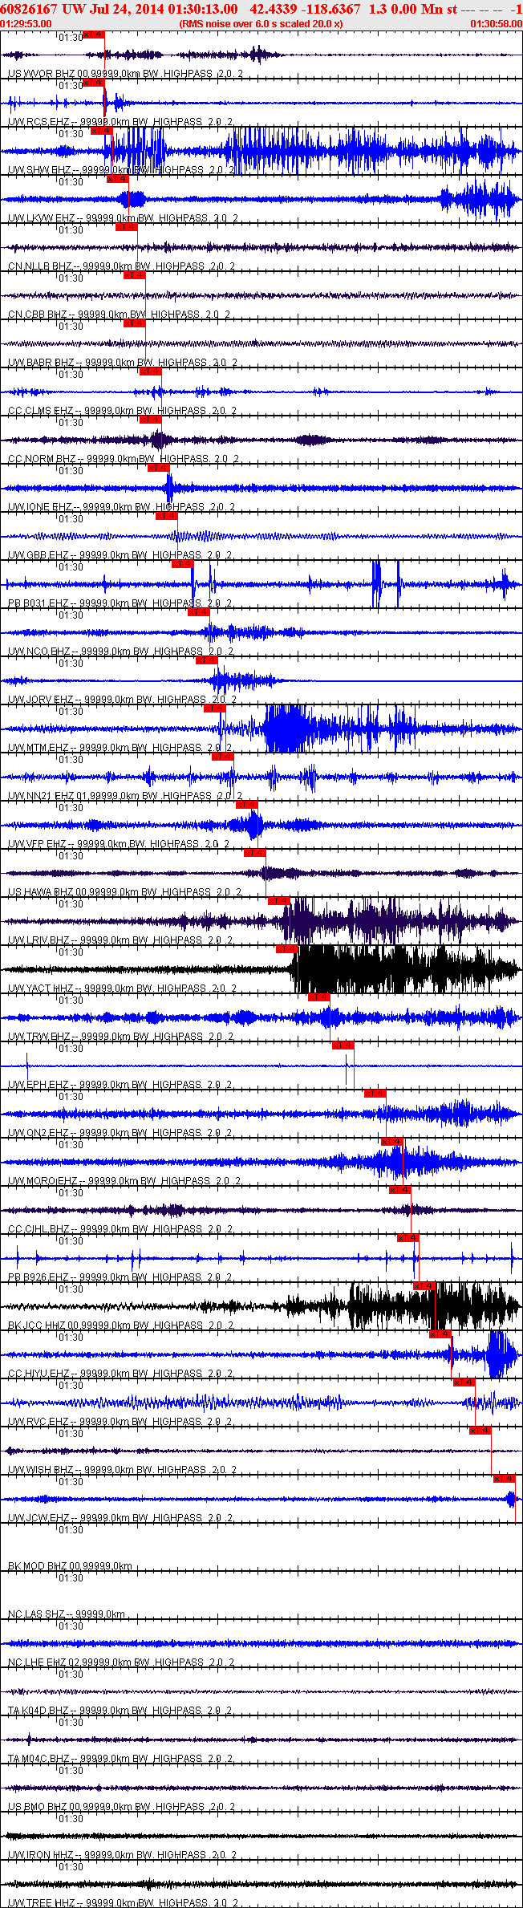
Task: Select the UW TRW EHZ station label
Action: (120, 1037)
